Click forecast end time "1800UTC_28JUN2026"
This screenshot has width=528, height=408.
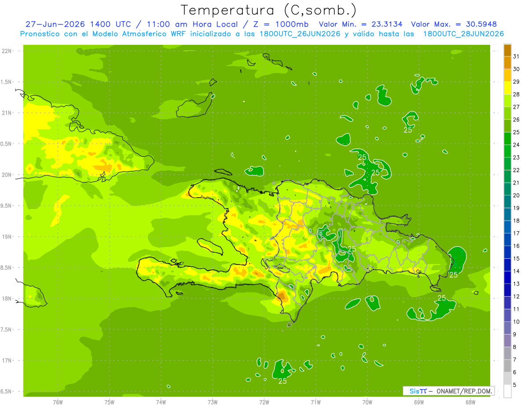pos(463,34)
